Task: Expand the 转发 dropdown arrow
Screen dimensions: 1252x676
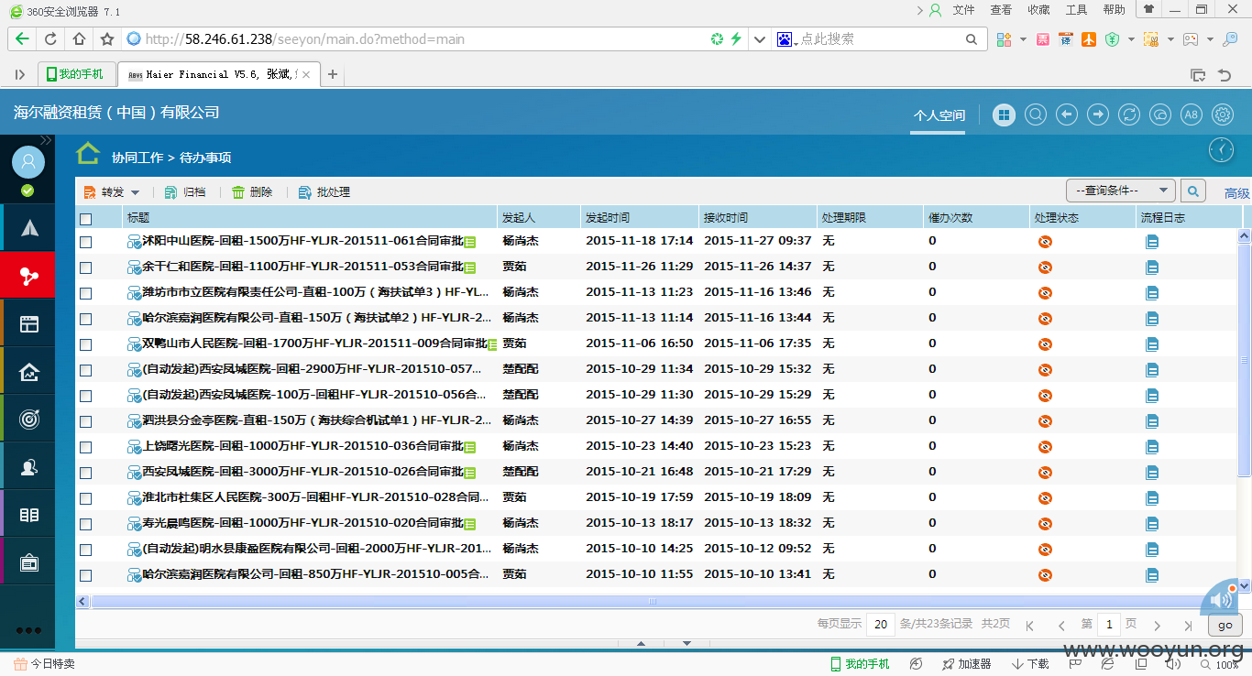Action: (135, 192)
